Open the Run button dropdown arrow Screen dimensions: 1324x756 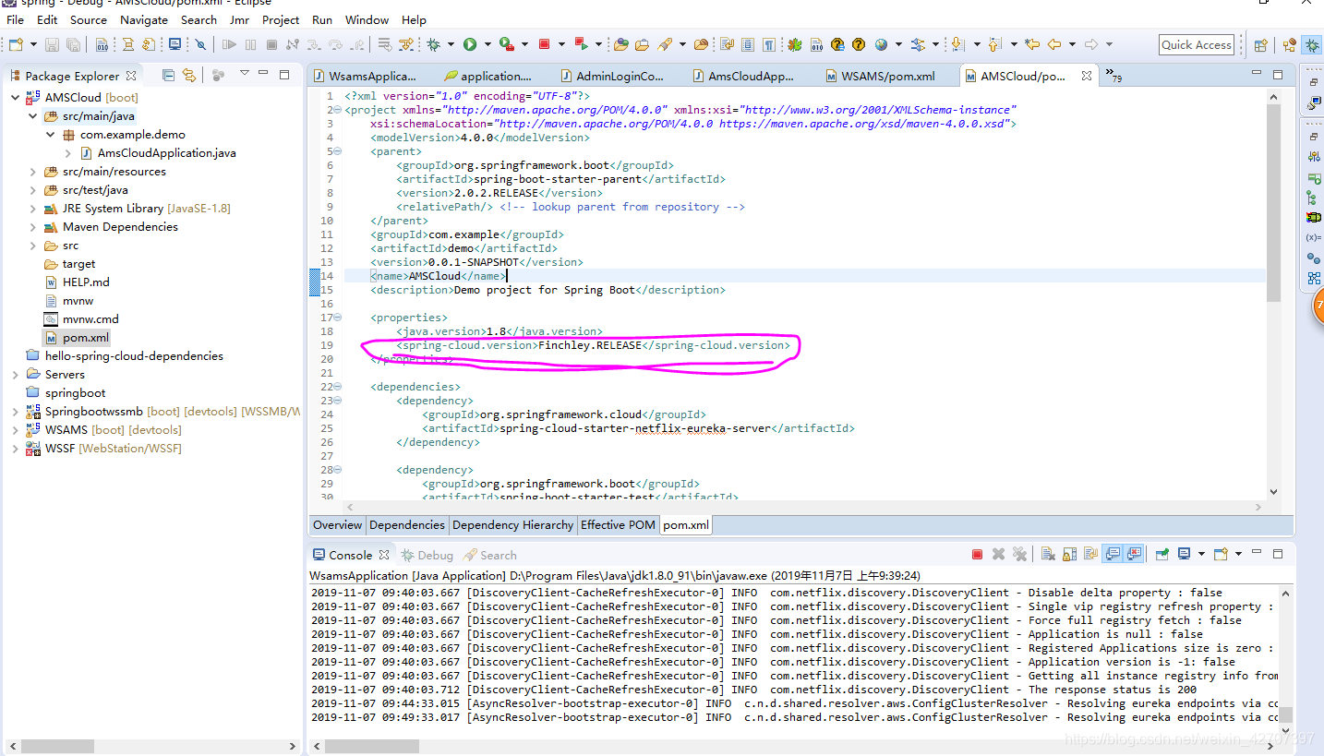(487, 44)
